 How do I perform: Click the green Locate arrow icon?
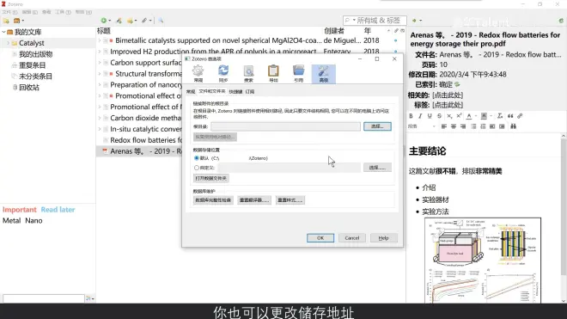coord(414,21)
